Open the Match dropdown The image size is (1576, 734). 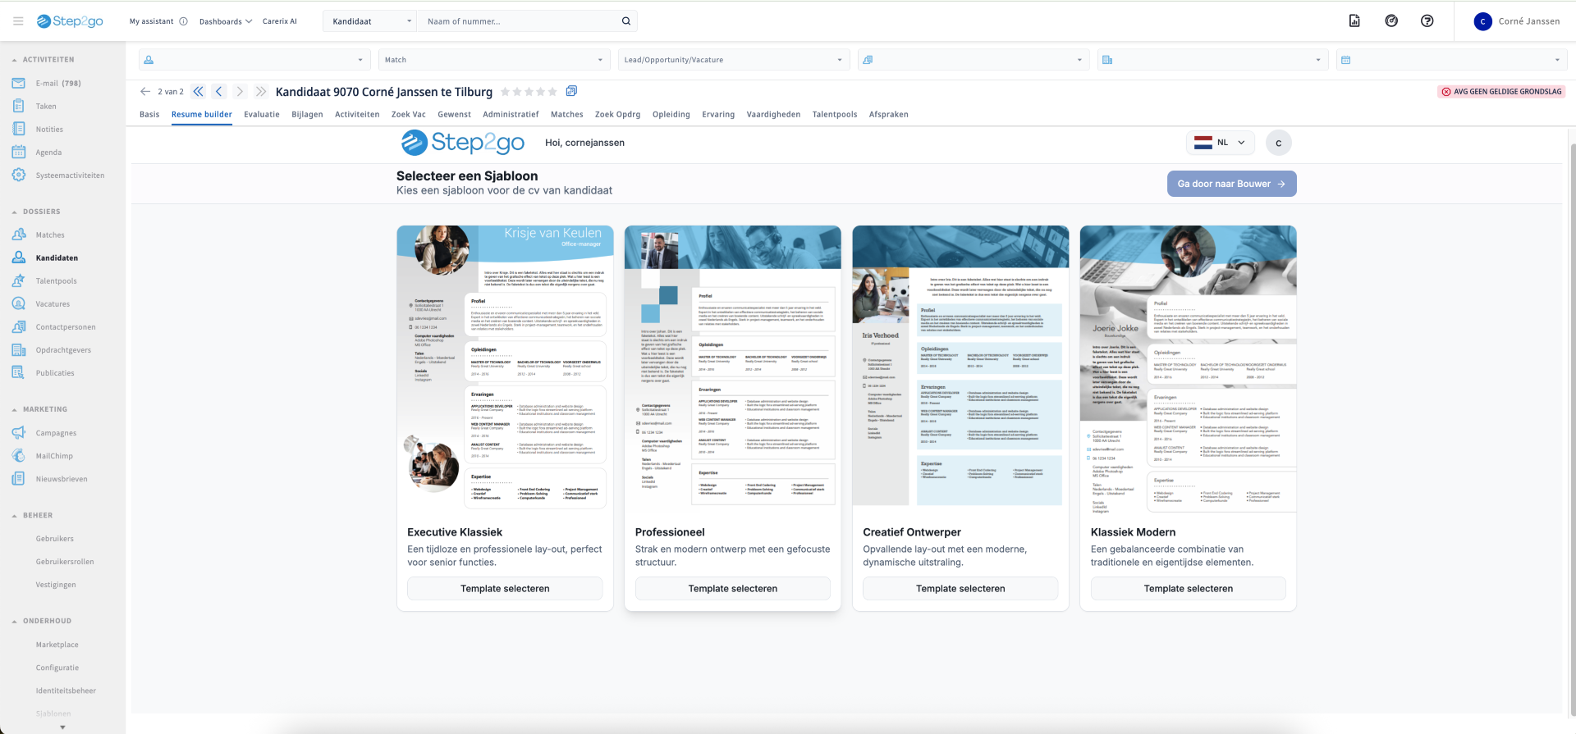pos(494,60)
